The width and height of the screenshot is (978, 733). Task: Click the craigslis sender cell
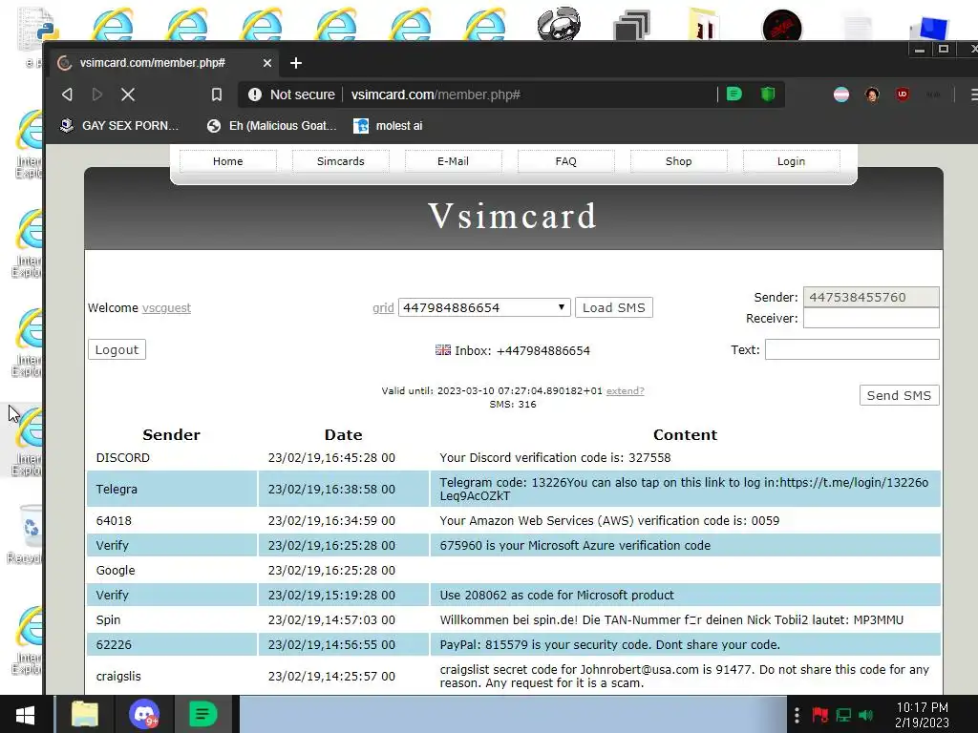tap(172, 677)
